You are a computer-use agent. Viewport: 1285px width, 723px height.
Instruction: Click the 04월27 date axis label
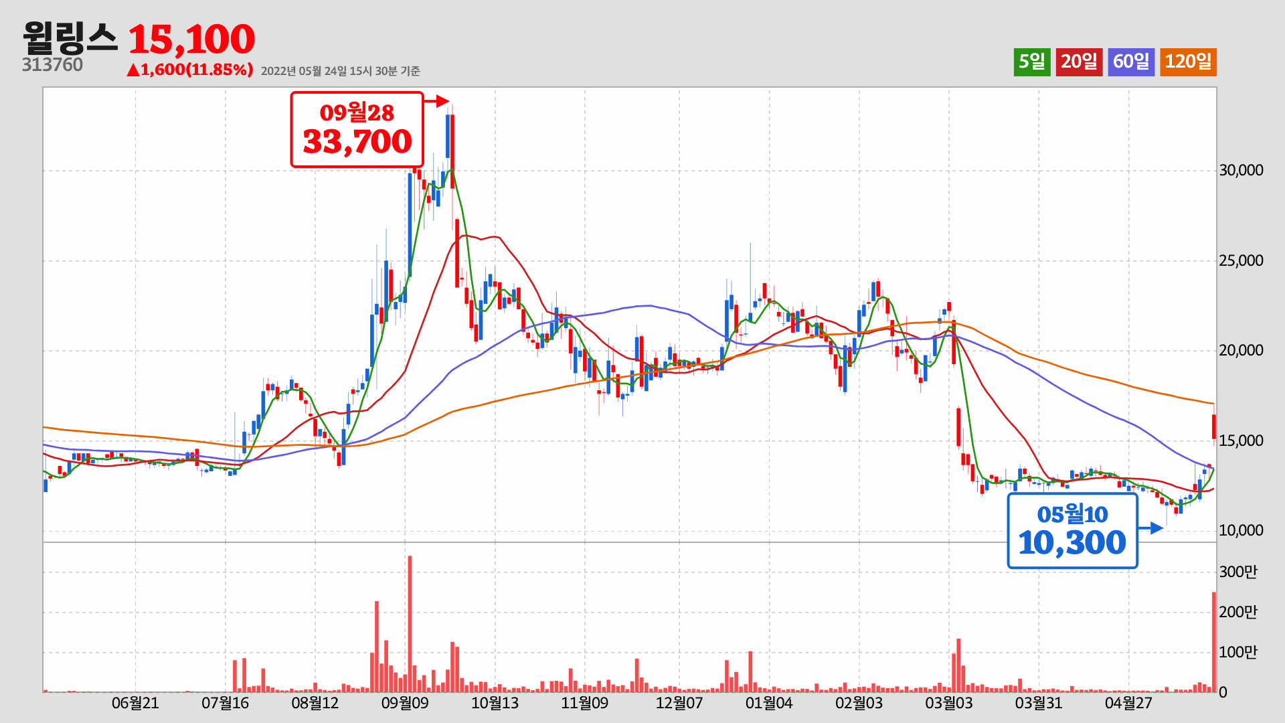tap(1128, 703)
